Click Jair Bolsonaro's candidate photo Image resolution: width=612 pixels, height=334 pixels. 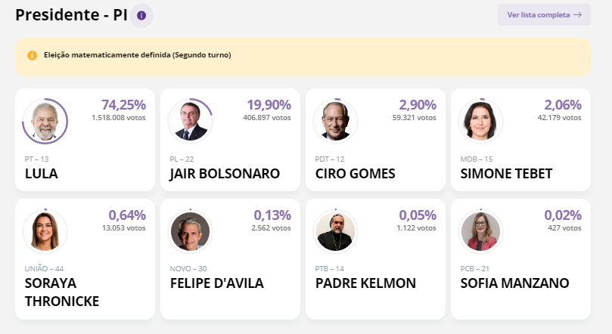coord(190,121)
